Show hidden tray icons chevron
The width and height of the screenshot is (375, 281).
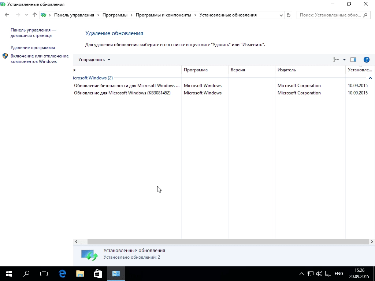point(302,274)
